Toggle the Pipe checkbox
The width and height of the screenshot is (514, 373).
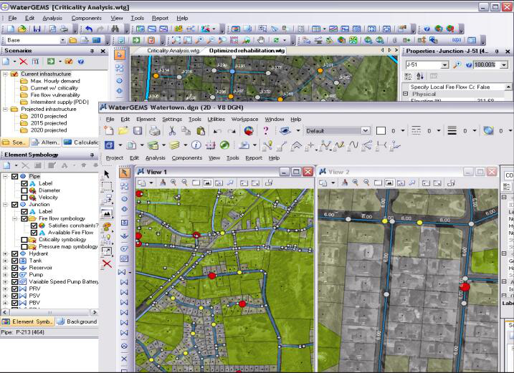tap(14, 176)
